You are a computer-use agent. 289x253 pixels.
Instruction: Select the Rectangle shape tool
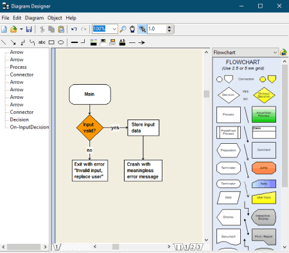[x=51, y=42]
